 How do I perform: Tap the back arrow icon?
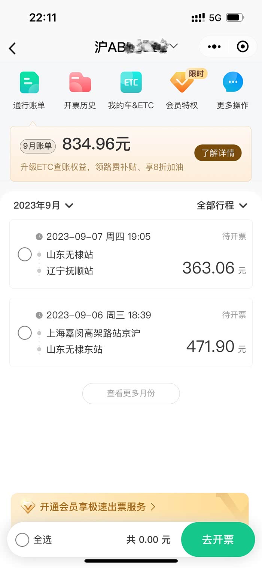(x=13, y=48)
